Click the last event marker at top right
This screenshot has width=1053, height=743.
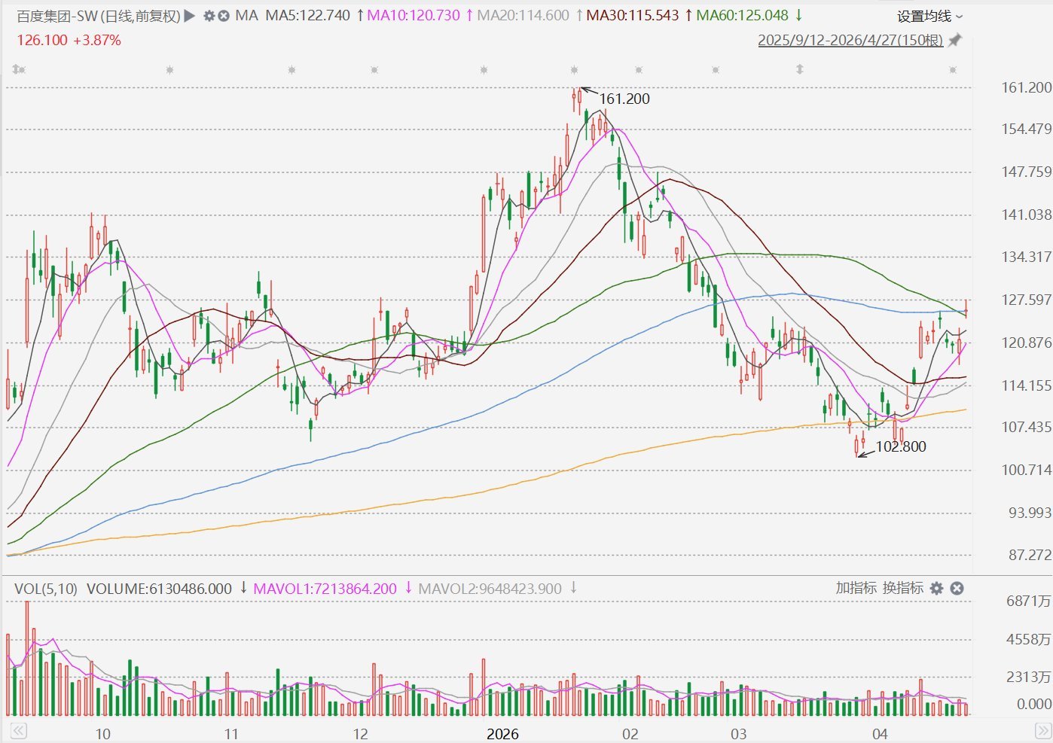coord(953,70)
